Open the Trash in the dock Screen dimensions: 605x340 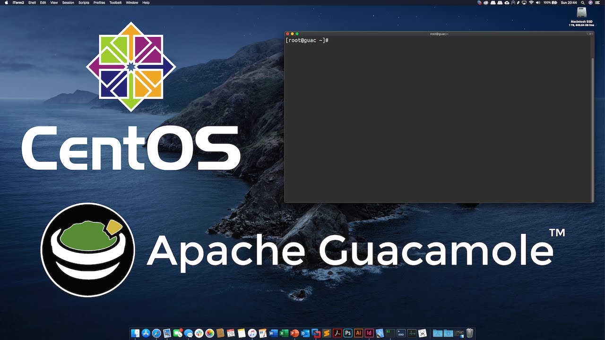point(470,333)
